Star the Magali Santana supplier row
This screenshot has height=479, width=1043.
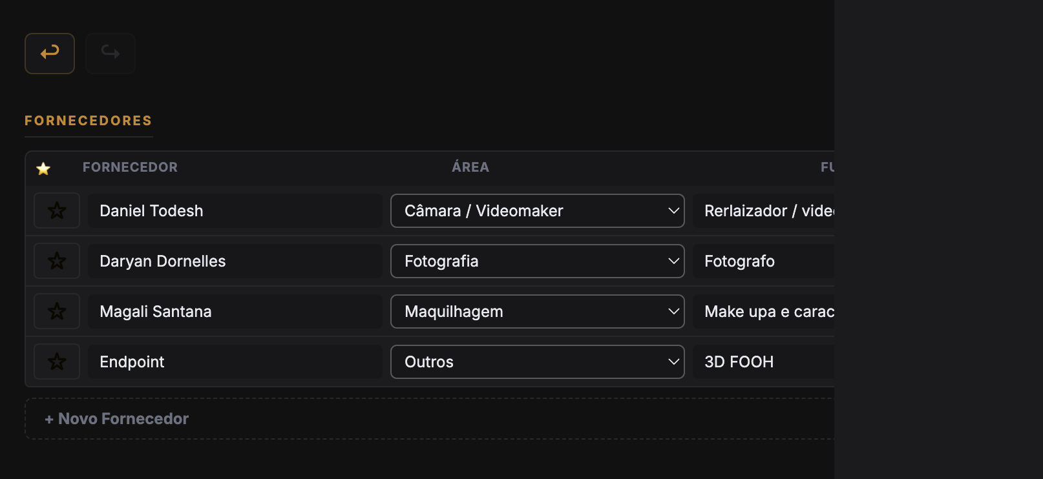pyautogui.click(x=57, y=311)
